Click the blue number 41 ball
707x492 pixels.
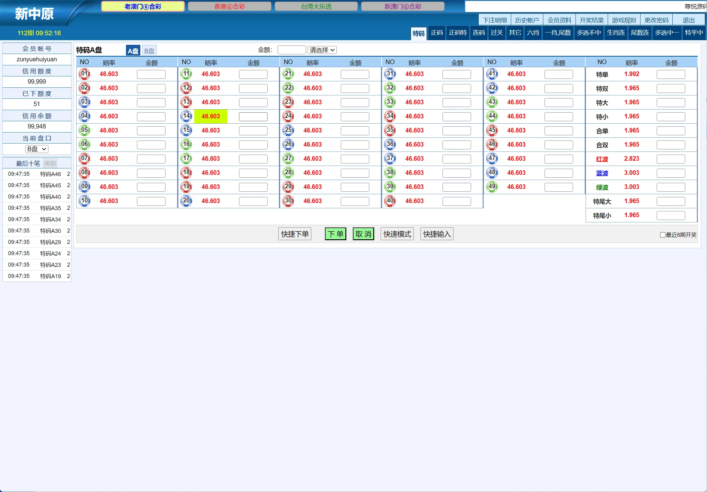coord(492,74)
